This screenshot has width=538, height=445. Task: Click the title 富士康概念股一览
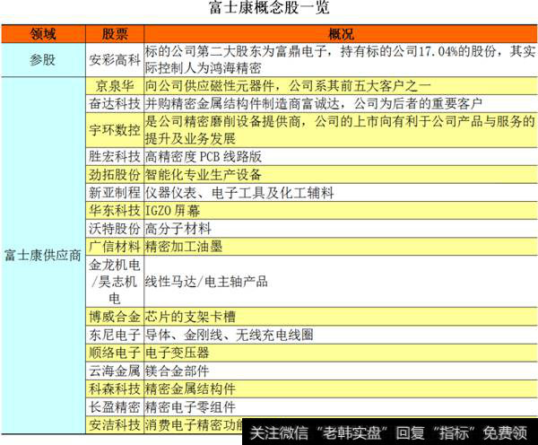271,11
